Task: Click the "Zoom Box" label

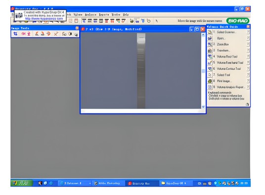Action: click(223, 45)
